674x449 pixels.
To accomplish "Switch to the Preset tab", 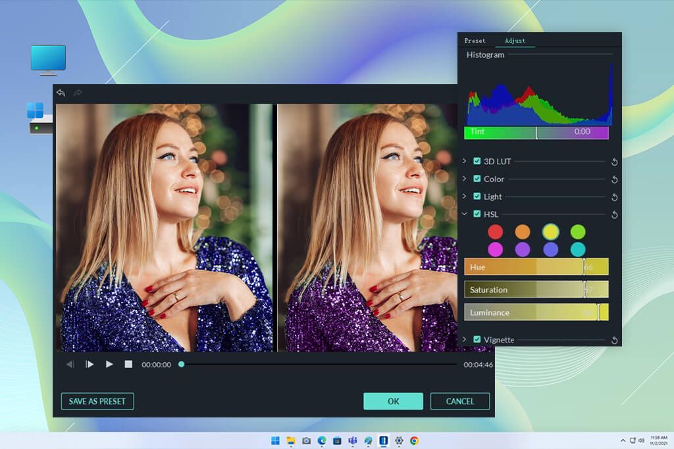I will coord(475,41).
